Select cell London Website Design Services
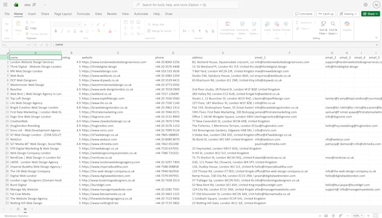Viewport: 382px width, 218px height. [x=35, y=62]
